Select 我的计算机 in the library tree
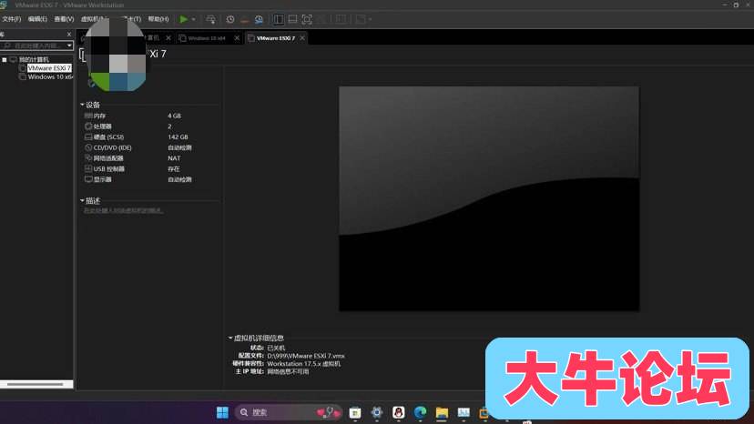The width and height of the screenshot is (754, 424). click(34, 60)
